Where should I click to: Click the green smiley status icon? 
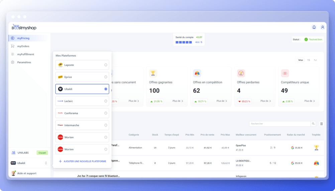tap(306, 39)
